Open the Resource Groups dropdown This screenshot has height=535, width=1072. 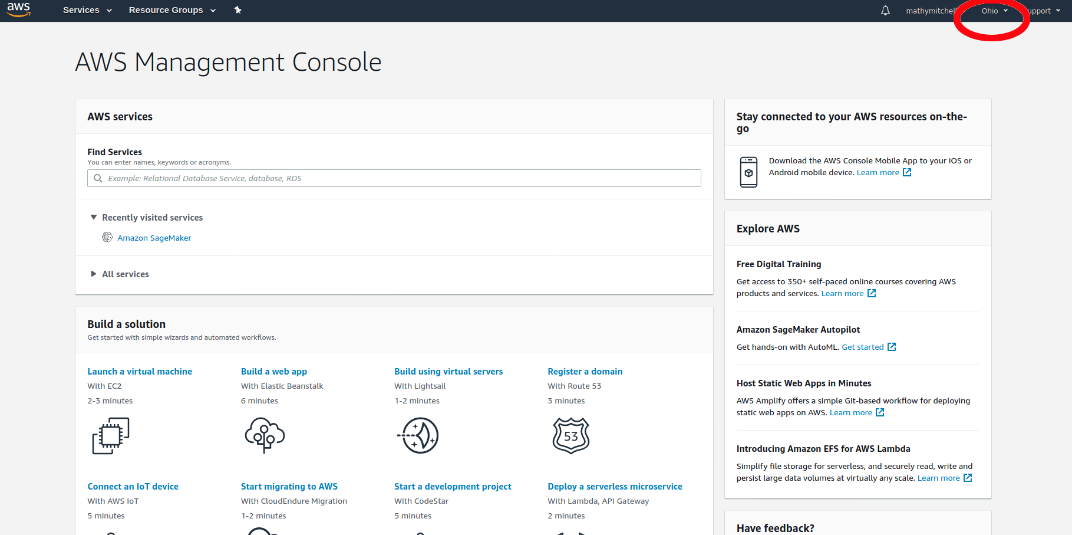171,10
